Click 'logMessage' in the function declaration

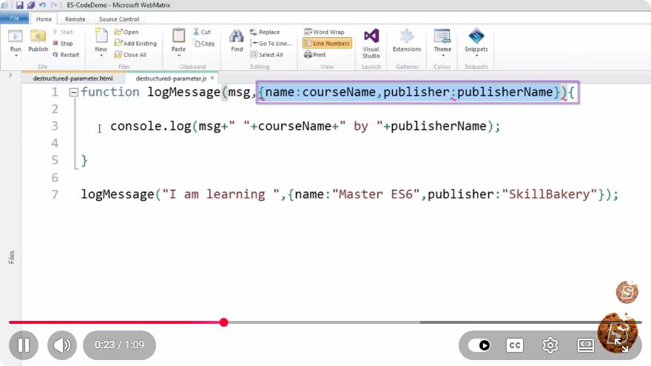(184, 92)
